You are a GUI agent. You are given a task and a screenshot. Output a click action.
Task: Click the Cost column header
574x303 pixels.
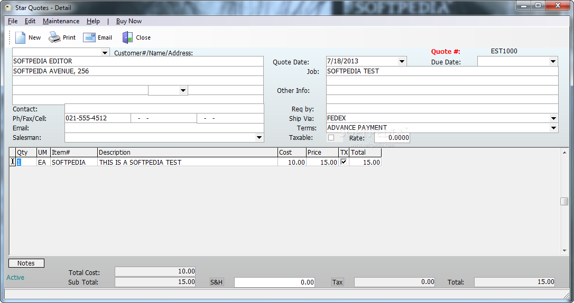pos(292,153)
